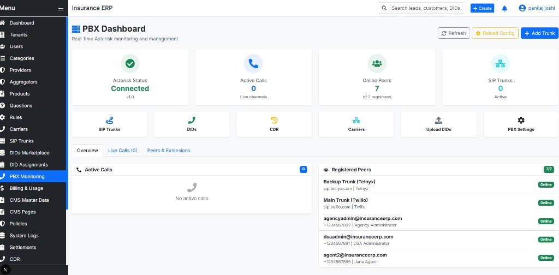This screenshot has height=275, width=559.
Task: Select PBX Monitoring in sidebar
Action: (x=33, y=176)
